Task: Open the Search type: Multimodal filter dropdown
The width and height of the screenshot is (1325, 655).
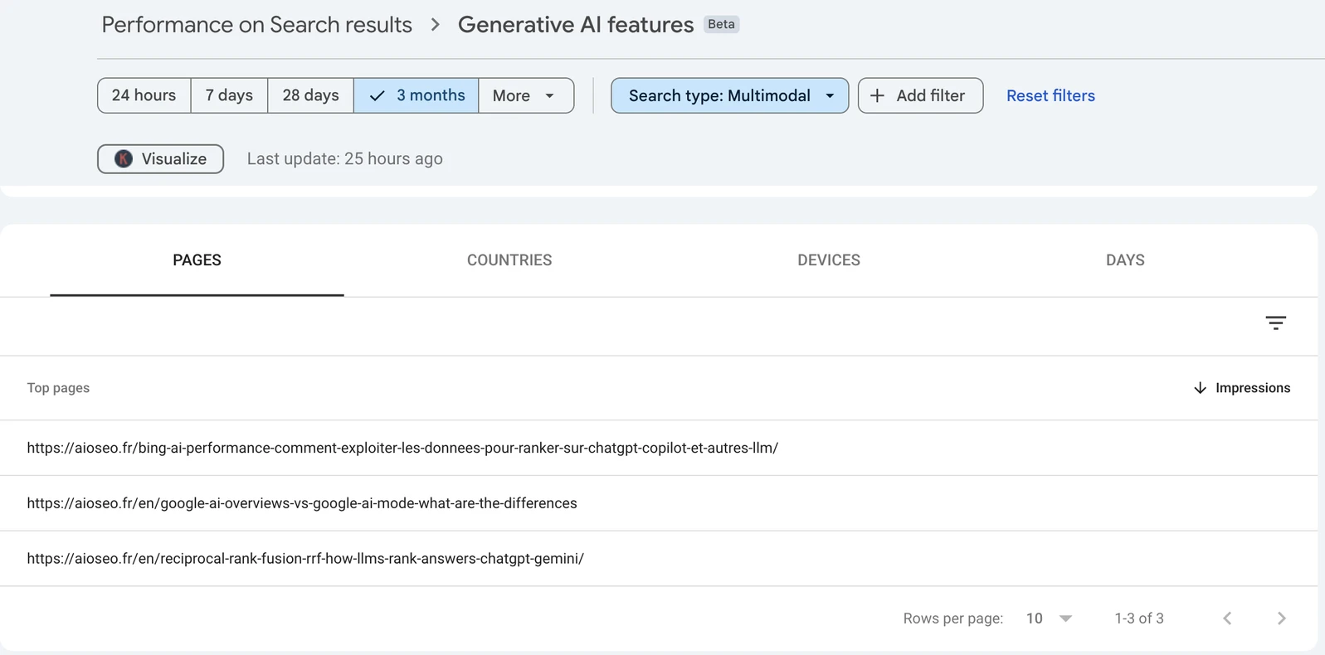Action: [729, 95]
